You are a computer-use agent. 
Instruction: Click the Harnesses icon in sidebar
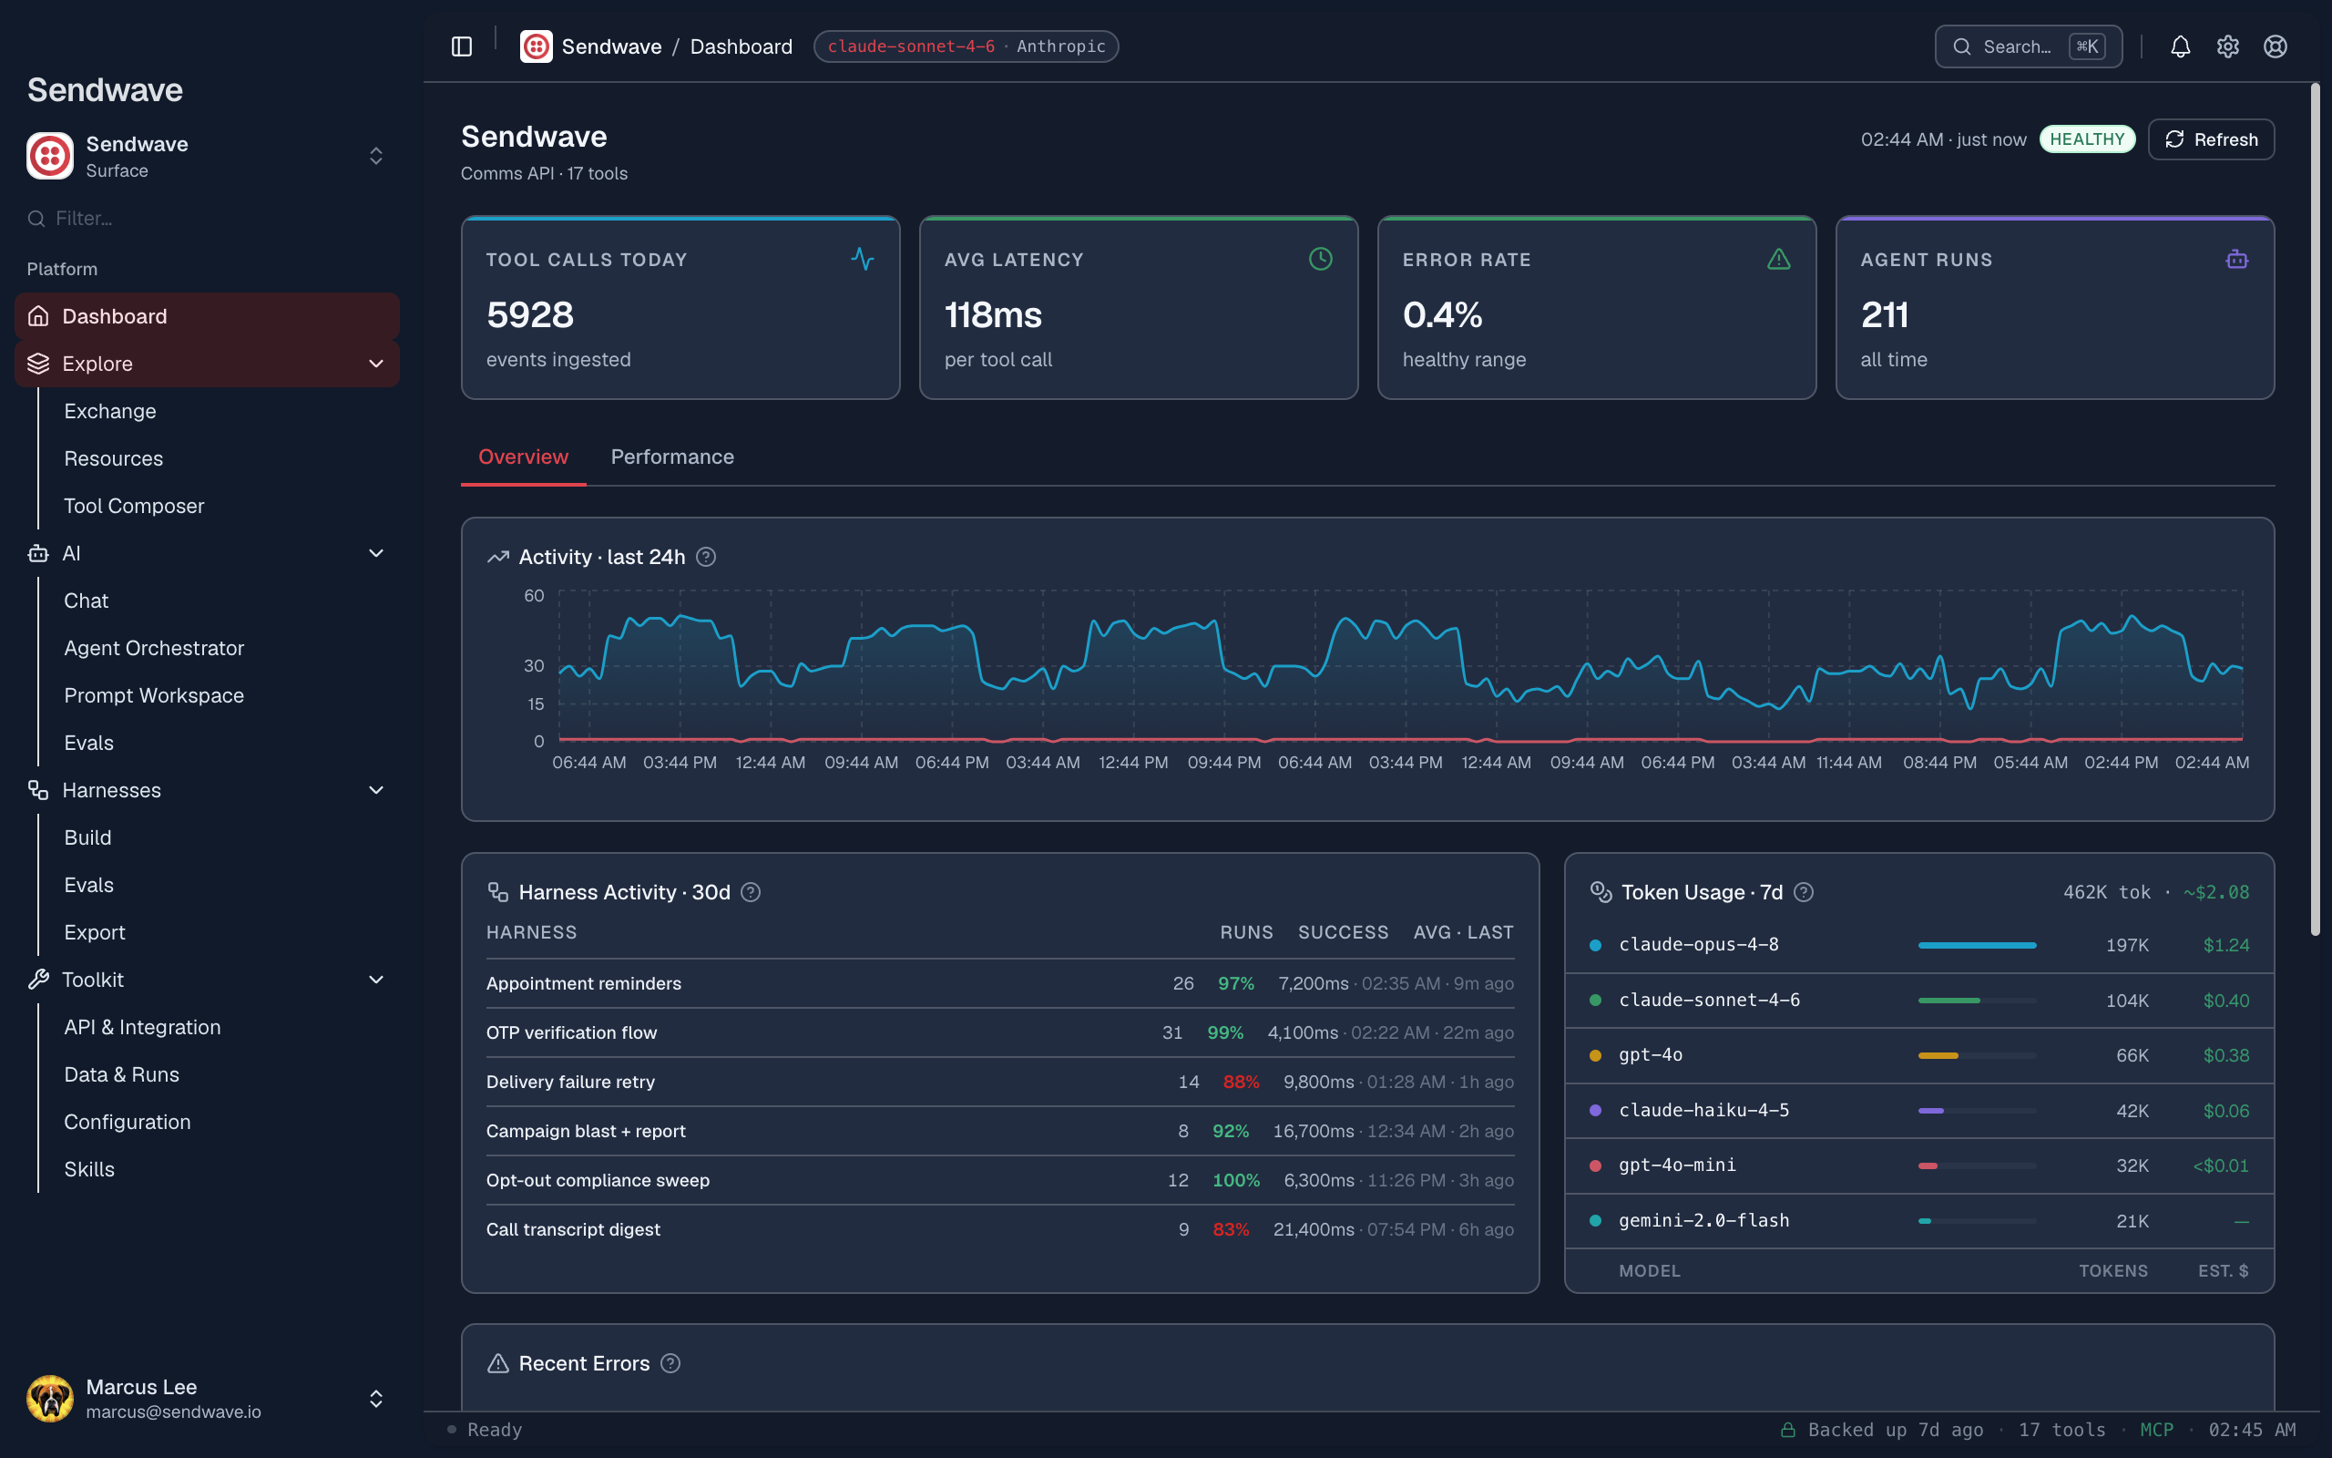(38, 791)
